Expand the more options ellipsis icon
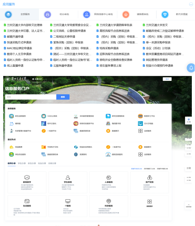This screenshot has width=195, height=226. coord(191,5)
